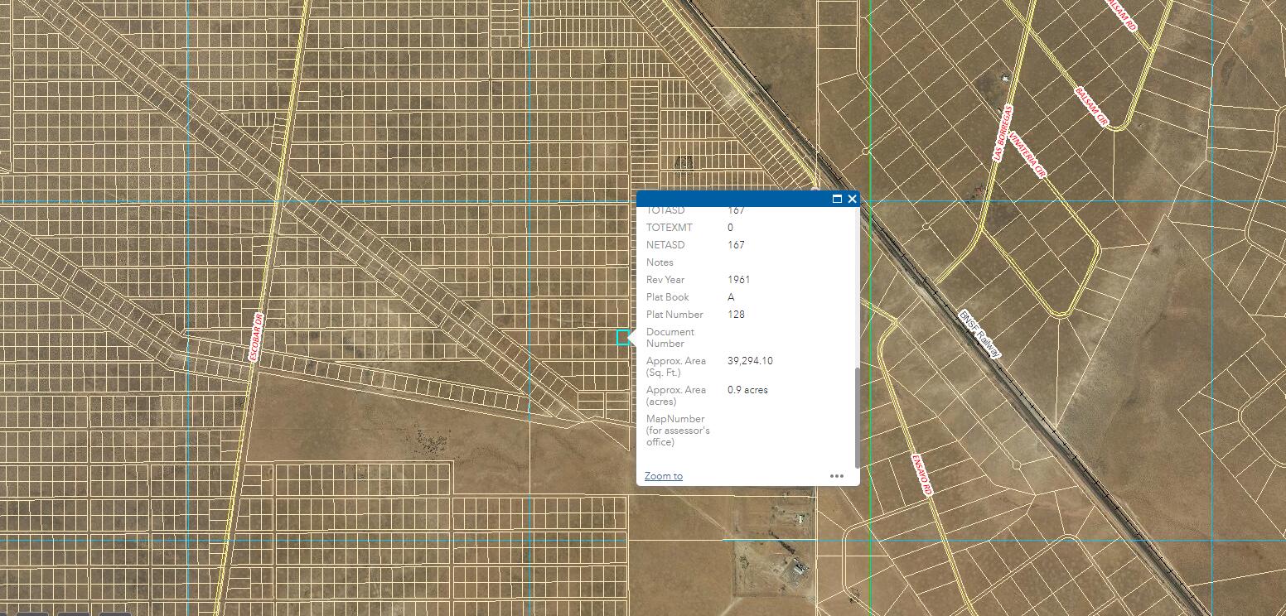
Task: Click the NETASD value 167
Action: point(736,245)
